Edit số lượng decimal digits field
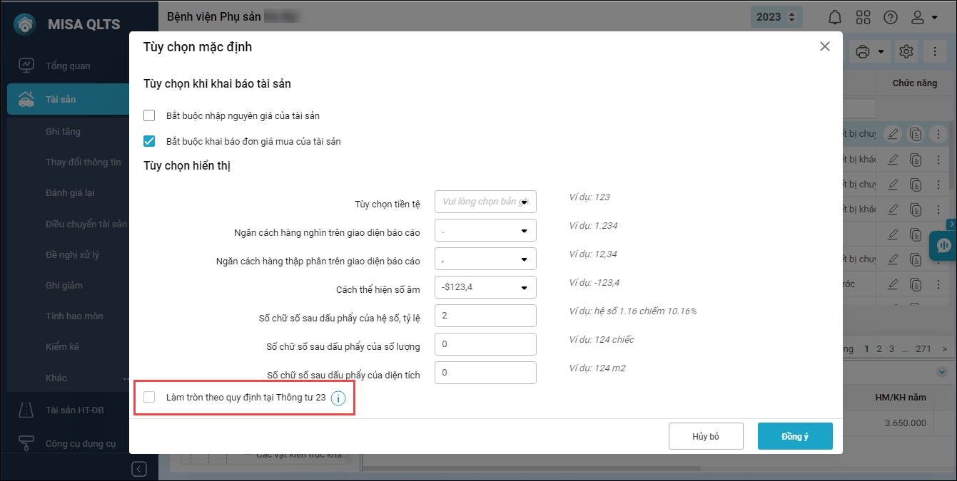 (x=485, y=344)
